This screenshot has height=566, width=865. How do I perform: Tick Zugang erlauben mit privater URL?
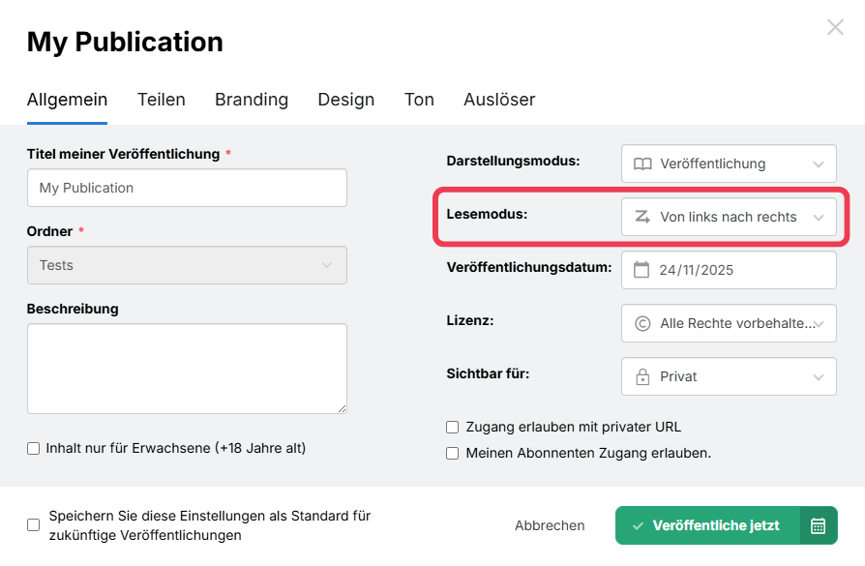453,427
